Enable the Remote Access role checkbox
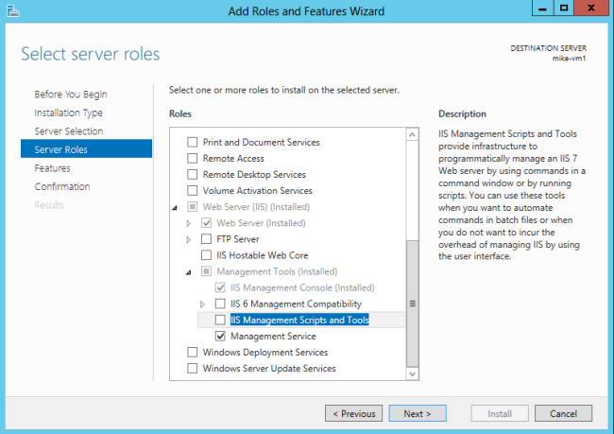 point(193,159)
